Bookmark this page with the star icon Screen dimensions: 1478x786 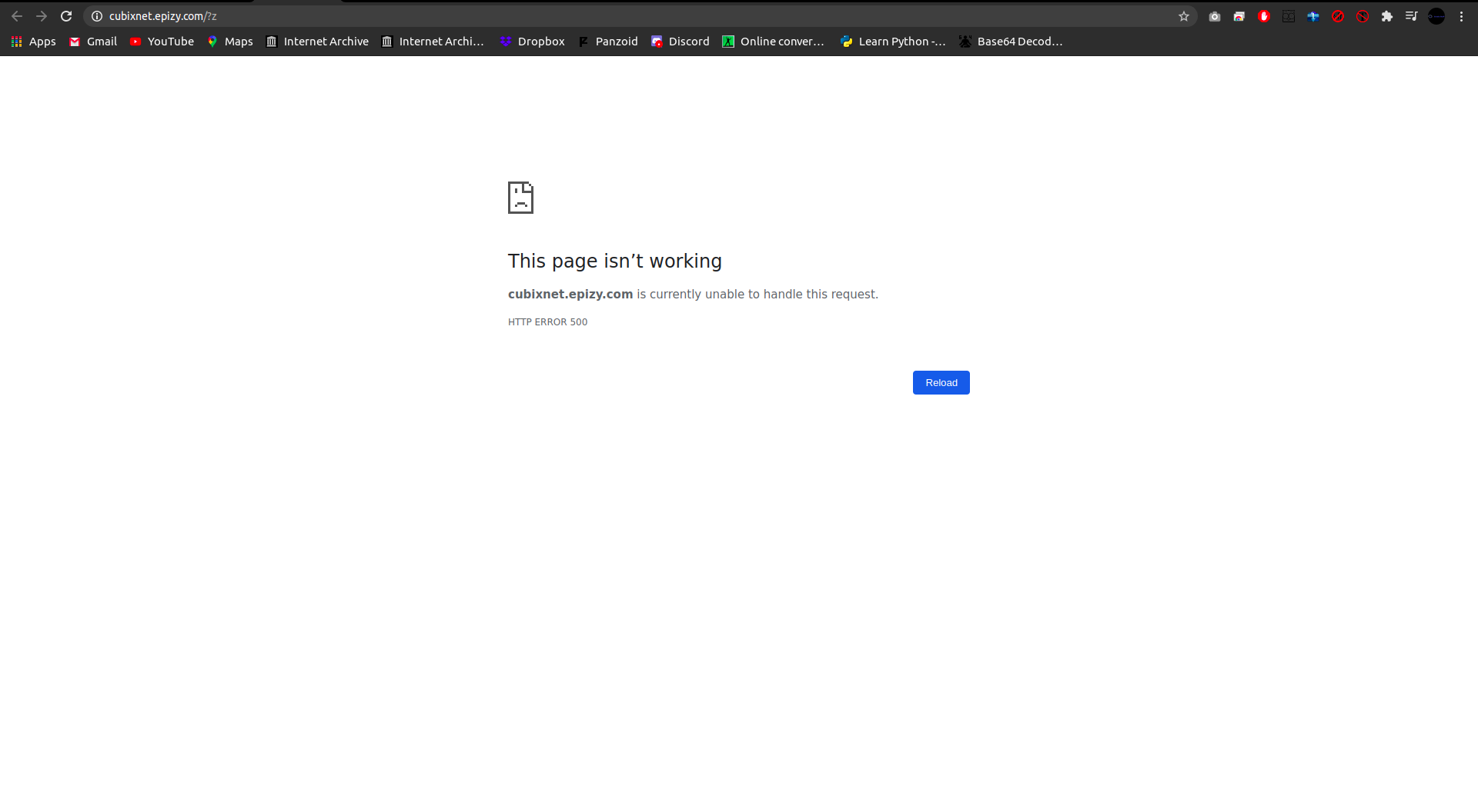1185,15
